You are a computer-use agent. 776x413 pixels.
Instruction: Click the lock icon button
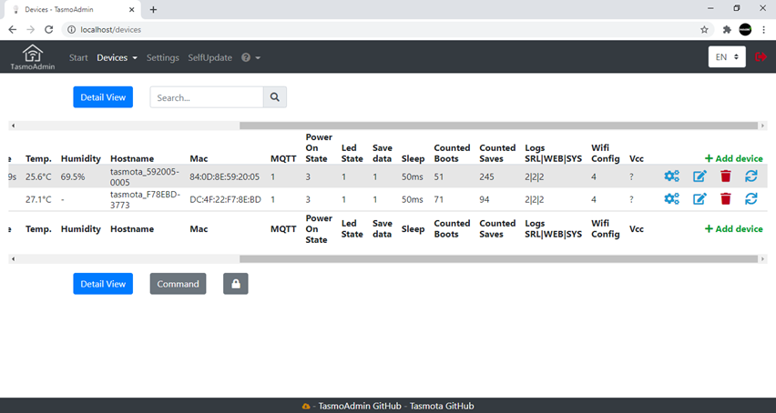[236, 284]
